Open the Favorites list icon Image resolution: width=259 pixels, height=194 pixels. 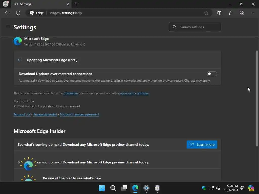coord(231,13)
